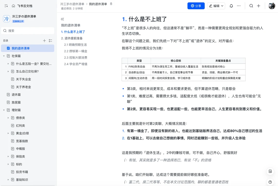
Task: Jump to outline item 1. 什么是不上班了
Action: point(73,32)
